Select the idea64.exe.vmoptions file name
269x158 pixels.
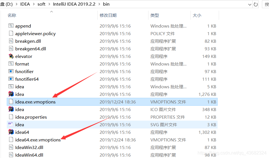(x=38, y=140)
